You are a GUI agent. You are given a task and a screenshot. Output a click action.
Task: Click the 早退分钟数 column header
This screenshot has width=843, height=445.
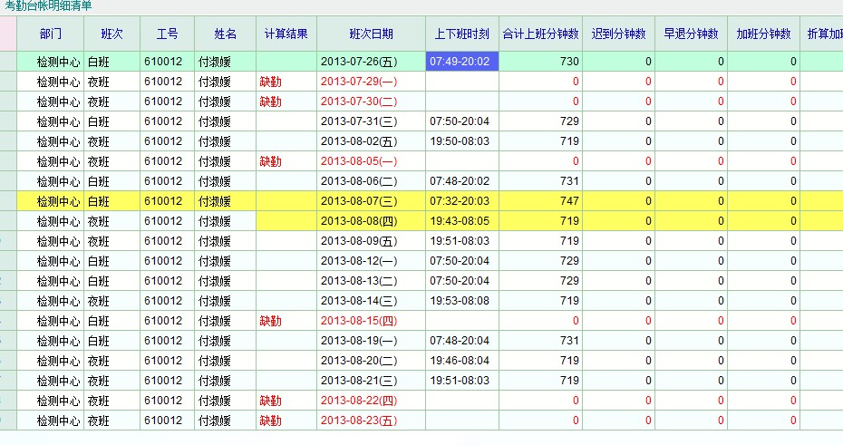coord(691,34)
